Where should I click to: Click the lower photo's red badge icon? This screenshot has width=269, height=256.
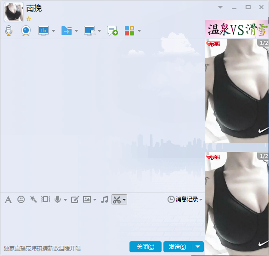point(213,157)
